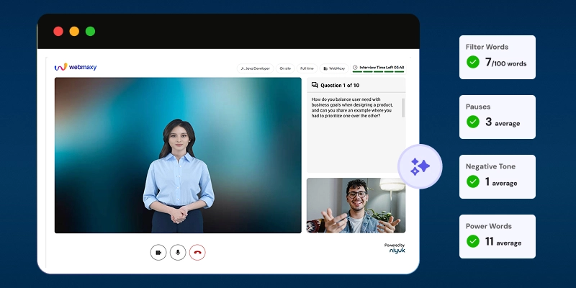Screen dimensions: 576x288
Task: Click the green check on Filter Words card
Action: click(x=473, y=62)
